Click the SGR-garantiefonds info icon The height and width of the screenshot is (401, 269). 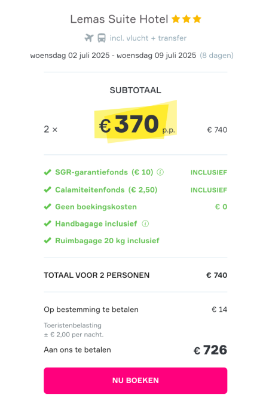tap(160, 172)
